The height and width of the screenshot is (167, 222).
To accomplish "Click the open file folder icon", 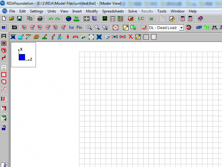I will click(x=11, y=19).
